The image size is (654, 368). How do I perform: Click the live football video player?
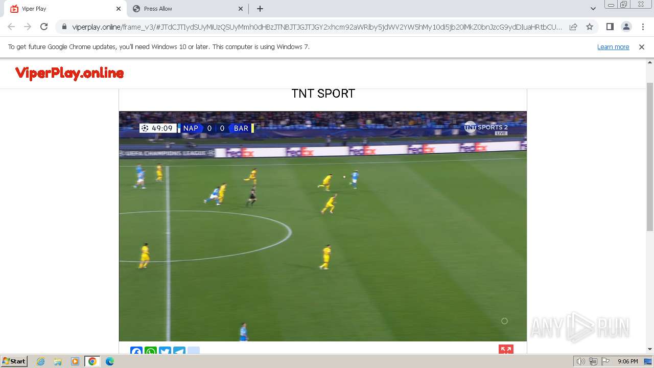point(323,226)
